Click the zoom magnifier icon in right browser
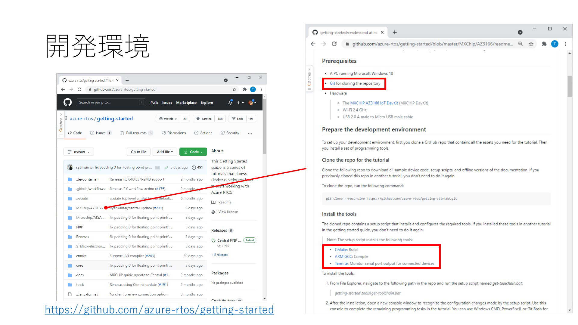Viewport: 578px width, 325px height. pos(520,44)
